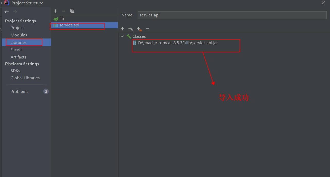Click the exclude roots icon
The height and width of the screenshot is (177, 330).
[x=139, y=29]
